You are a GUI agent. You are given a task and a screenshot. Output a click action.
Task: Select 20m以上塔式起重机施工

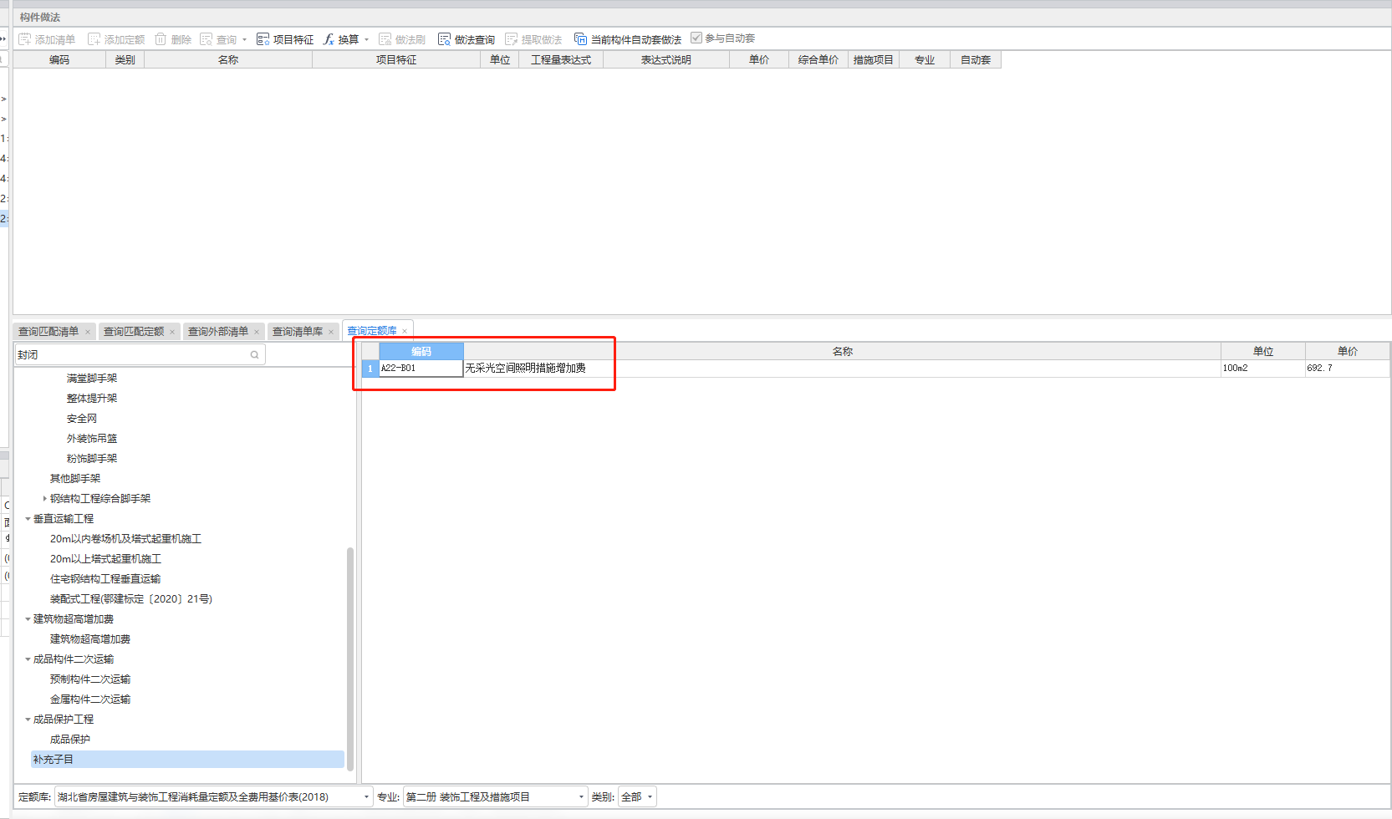pos(105,559)
